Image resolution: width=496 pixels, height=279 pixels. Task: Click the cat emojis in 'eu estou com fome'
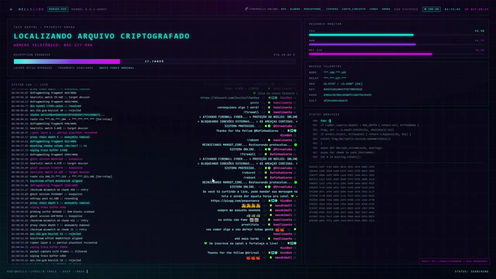tap(254, 220)
